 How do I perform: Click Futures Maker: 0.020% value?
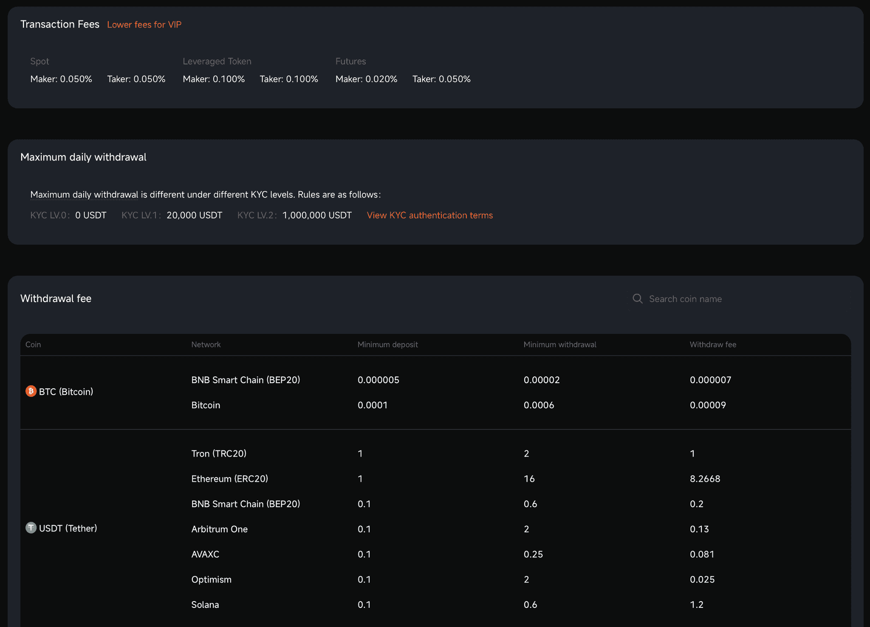click(x=366, y=79)
